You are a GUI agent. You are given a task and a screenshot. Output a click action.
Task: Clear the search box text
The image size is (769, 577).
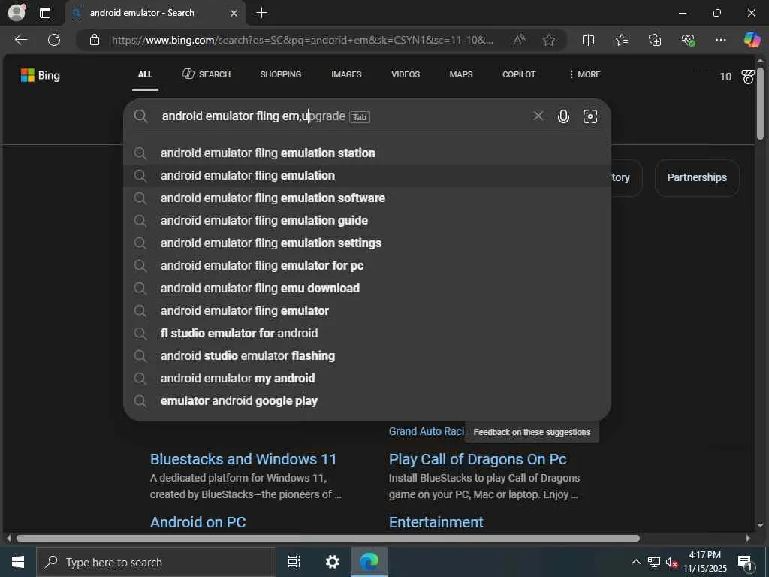[538, 116]
